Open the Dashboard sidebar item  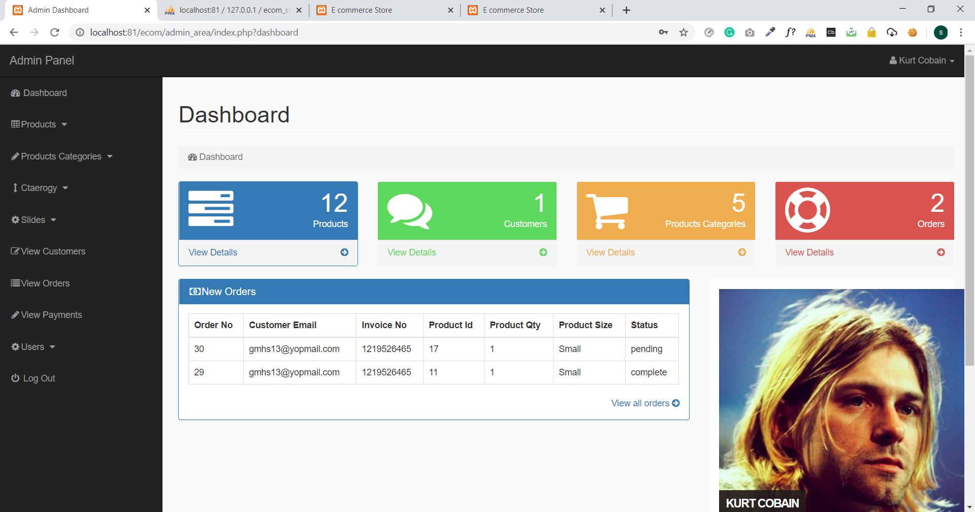(x=39, y=93)
